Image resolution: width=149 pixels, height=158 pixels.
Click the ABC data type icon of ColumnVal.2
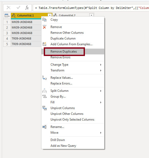click(x=55, y=15)
